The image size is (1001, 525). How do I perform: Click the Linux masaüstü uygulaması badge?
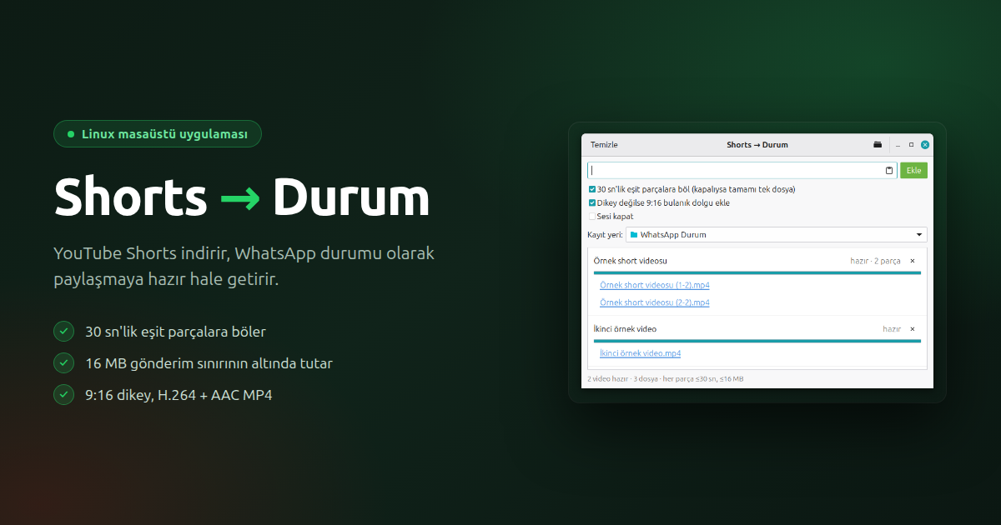158,134
